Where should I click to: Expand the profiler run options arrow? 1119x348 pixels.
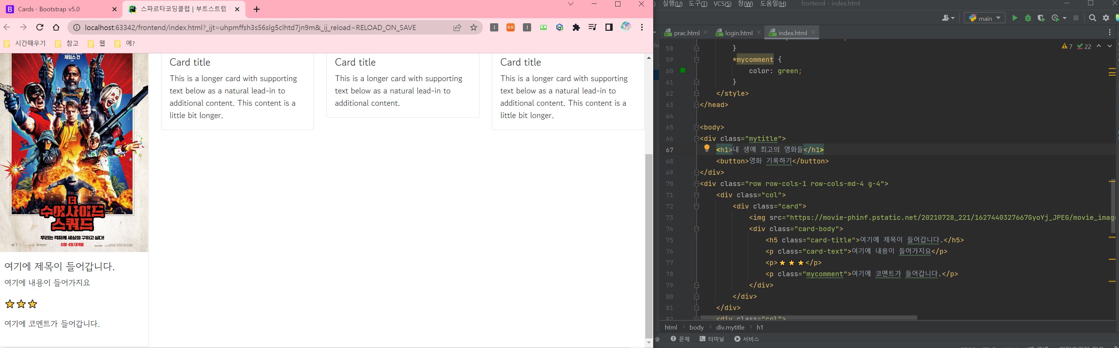click(1065, 18)
